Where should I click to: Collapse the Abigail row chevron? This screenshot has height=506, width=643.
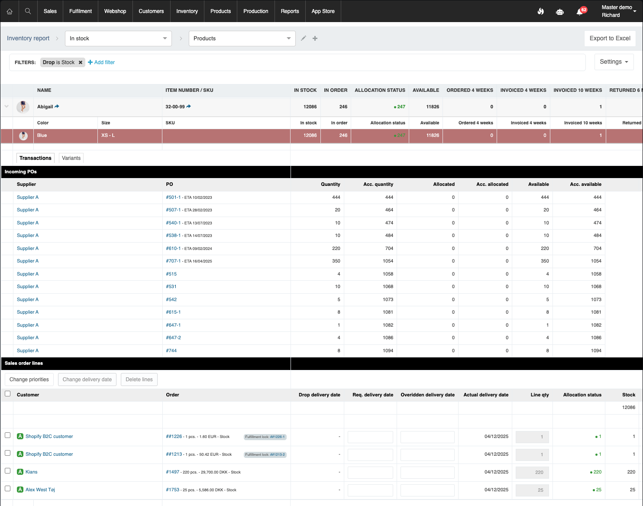click(6, 107)
